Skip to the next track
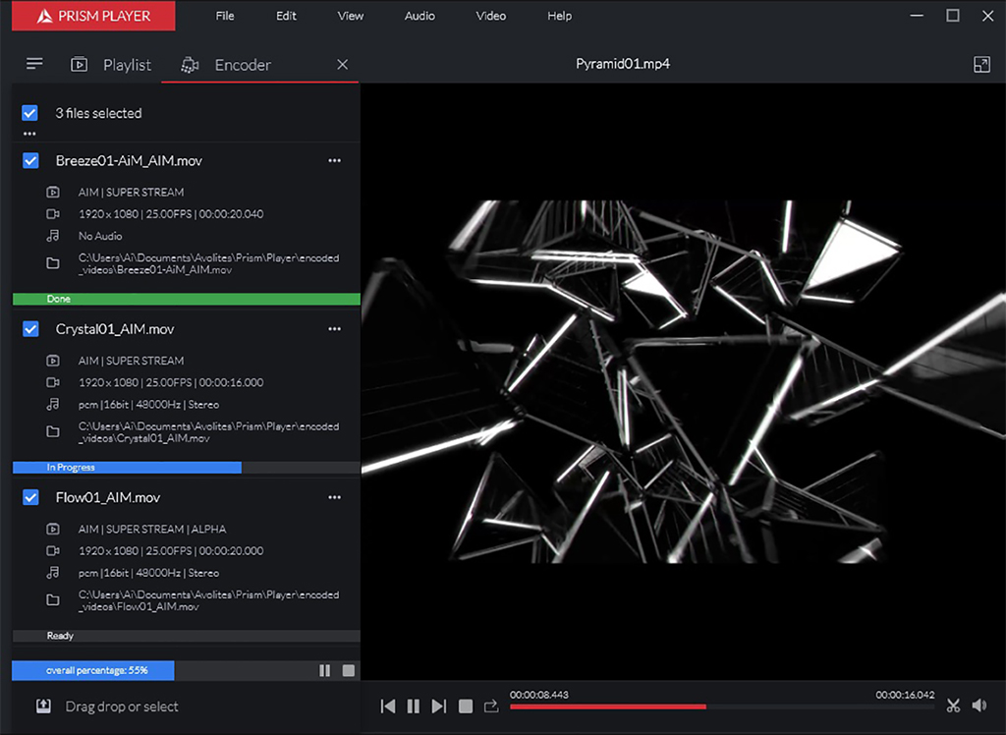The height and width of the screenshot is (735, 1006). 439,706
